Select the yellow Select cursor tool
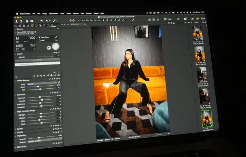Screen dimensions: 246x157 [79, 21]
